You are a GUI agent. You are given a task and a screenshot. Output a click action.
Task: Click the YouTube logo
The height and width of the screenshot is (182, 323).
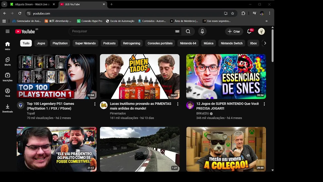click(25, 31)
